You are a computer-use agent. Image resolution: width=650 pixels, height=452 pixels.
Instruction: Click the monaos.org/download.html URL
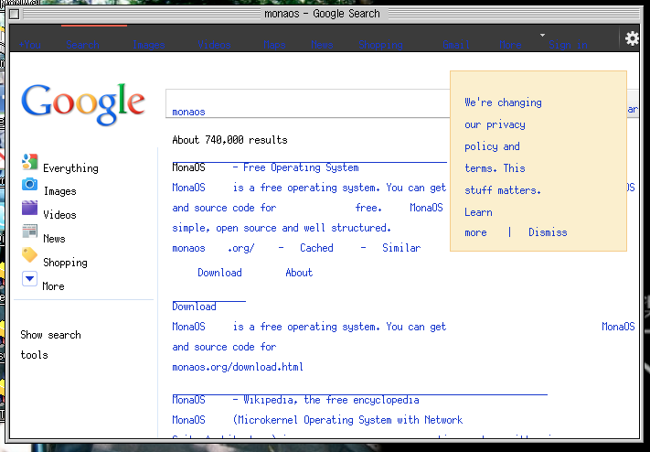[x=238, y=367]
